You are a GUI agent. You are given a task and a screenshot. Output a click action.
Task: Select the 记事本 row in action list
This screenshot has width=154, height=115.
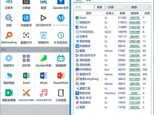[113, 37]
